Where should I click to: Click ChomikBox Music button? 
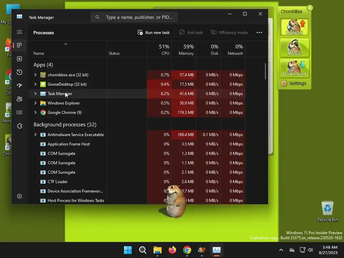[x=294, y=48]
